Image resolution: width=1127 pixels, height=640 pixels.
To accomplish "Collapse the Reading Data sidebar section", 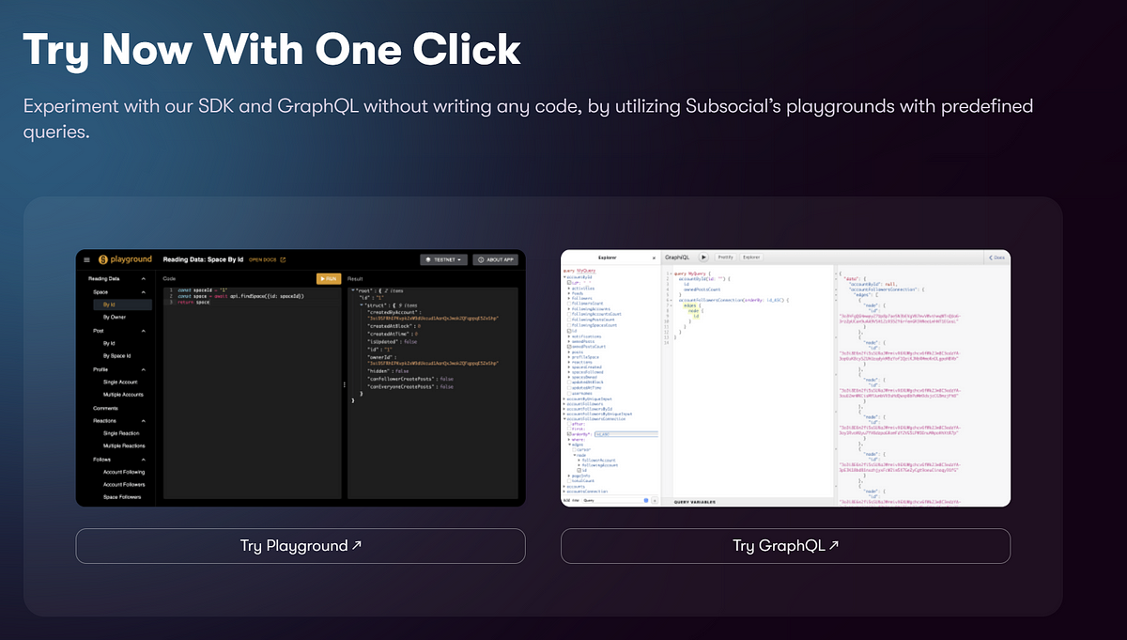I will point(144,279).
